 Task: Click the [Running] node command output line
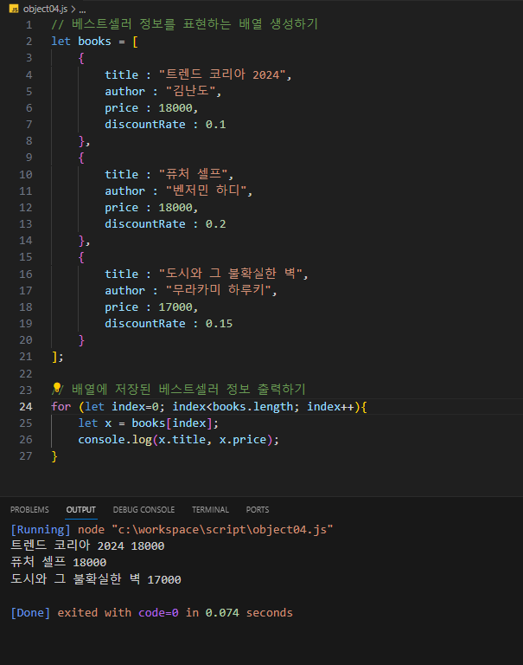[171, 530]
